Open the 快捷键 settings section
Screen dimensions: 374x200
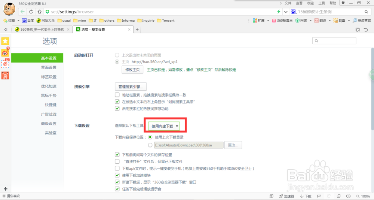pos(50,105)
